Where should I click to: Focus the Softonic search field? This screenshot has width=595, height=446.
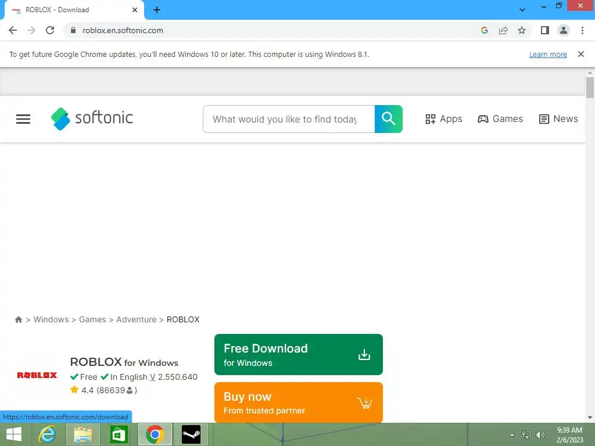(x=289, y=119)
